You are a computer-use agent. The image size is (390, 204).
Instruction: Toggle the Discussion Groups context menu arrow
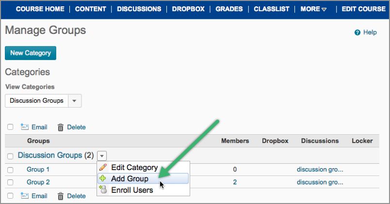click(102, 156)
